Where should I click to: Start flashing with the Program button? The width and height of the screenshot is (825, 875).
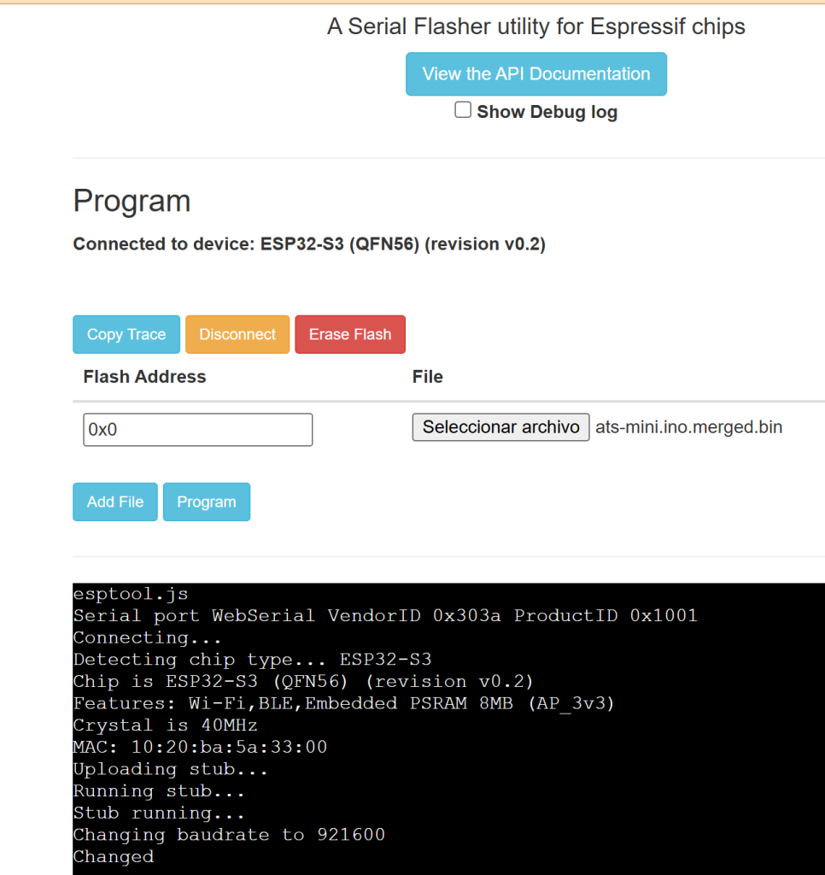tap(206, 502)
